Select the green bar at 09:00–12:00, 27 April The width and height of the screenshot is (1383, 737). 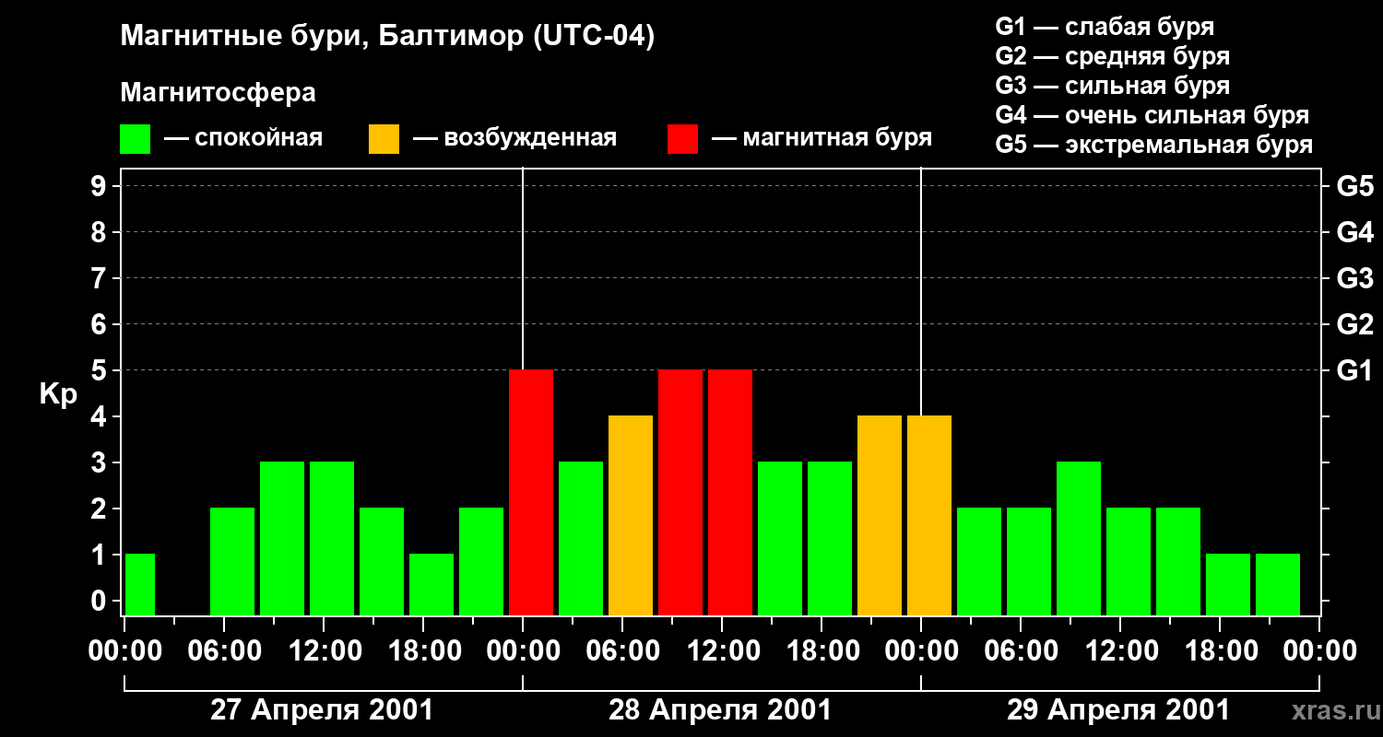282,539
